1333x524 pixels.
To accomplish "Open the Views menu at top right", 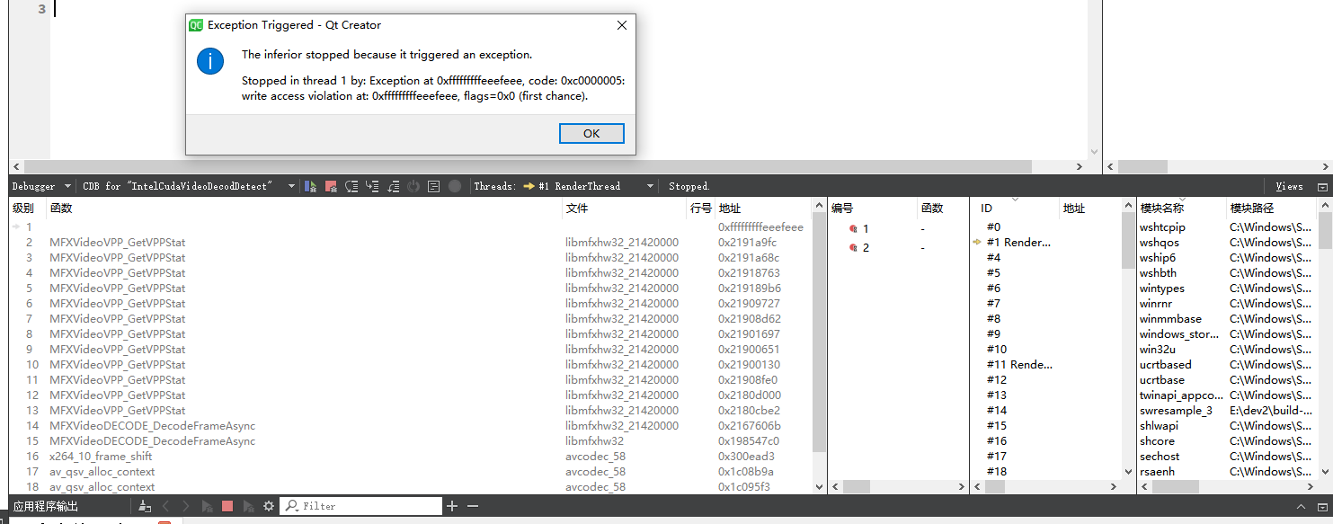I will point(1290,186).
